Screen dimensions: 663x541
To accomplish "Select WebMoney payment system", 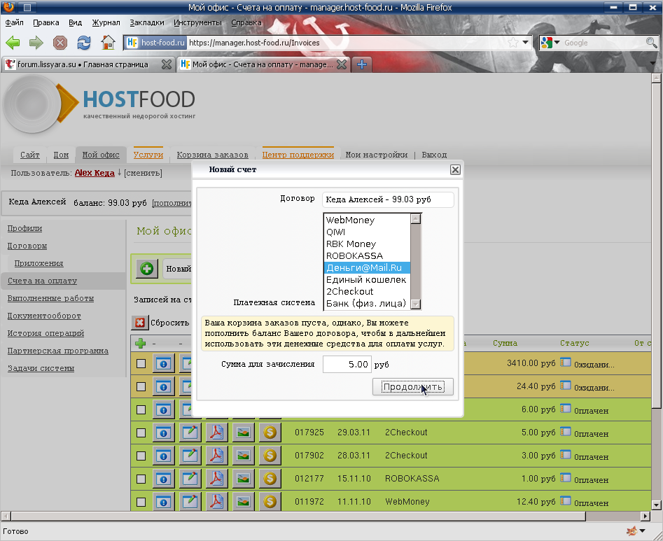I will pyautogui.click(x=367, y=220).
